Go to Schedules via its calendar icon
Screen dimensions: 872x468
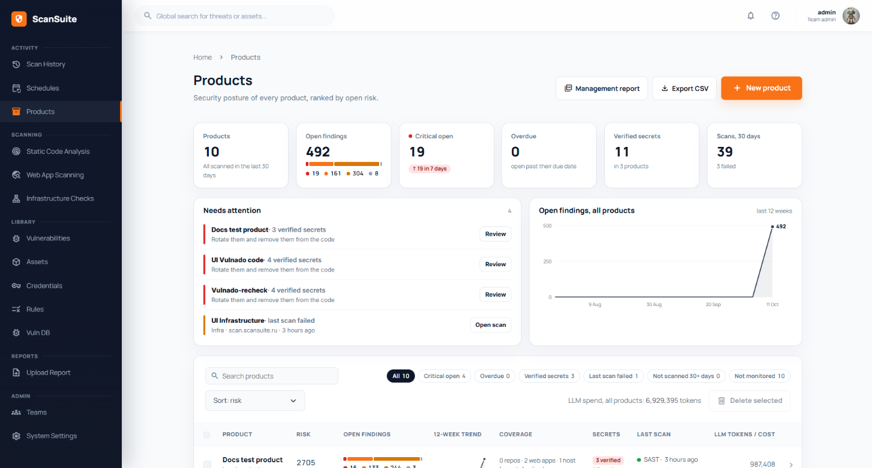[x=16, y=88]
